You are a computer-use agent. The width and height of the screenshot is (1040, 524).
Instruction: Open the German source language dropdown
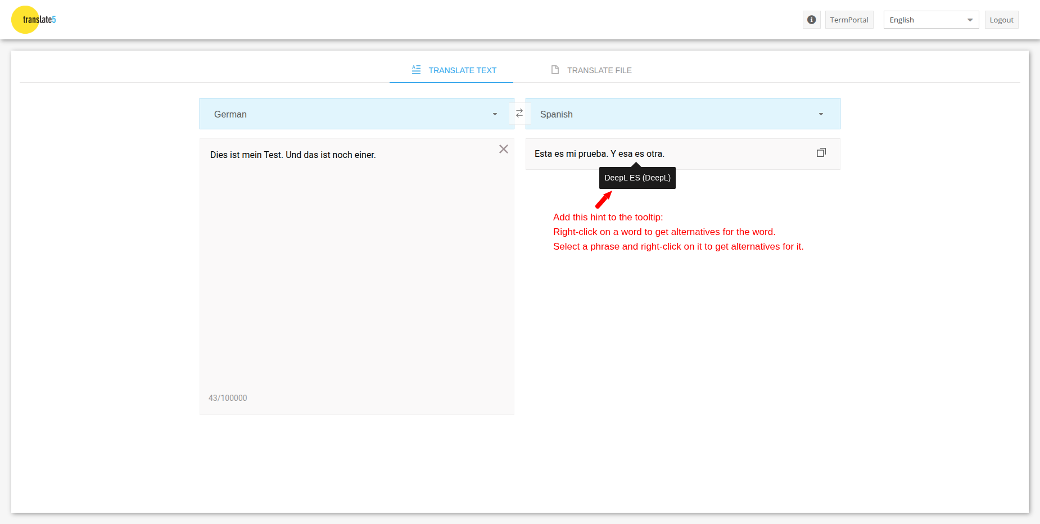(349, 114)
